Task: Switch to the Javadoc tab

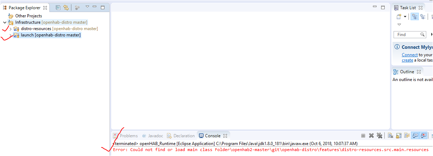Action: [x=153, y=135]
